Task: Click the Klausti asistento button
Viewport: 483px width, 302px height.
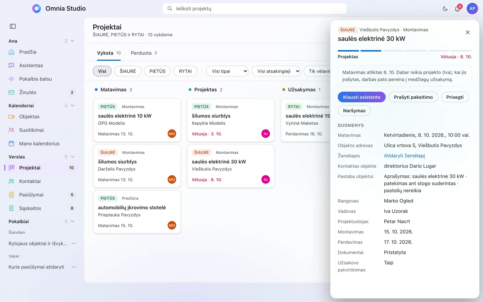Action: pos(362,97)
